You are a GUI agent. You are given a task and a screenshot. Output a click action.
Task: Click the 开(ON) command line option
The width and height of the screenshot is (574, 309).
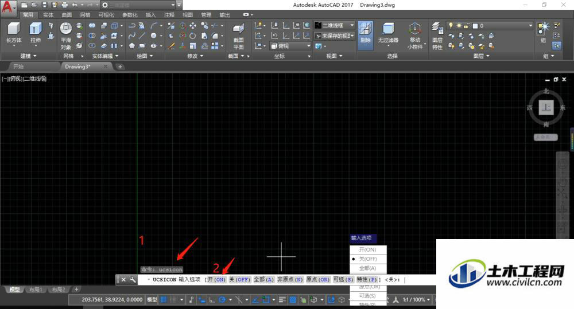coord(216,279)
